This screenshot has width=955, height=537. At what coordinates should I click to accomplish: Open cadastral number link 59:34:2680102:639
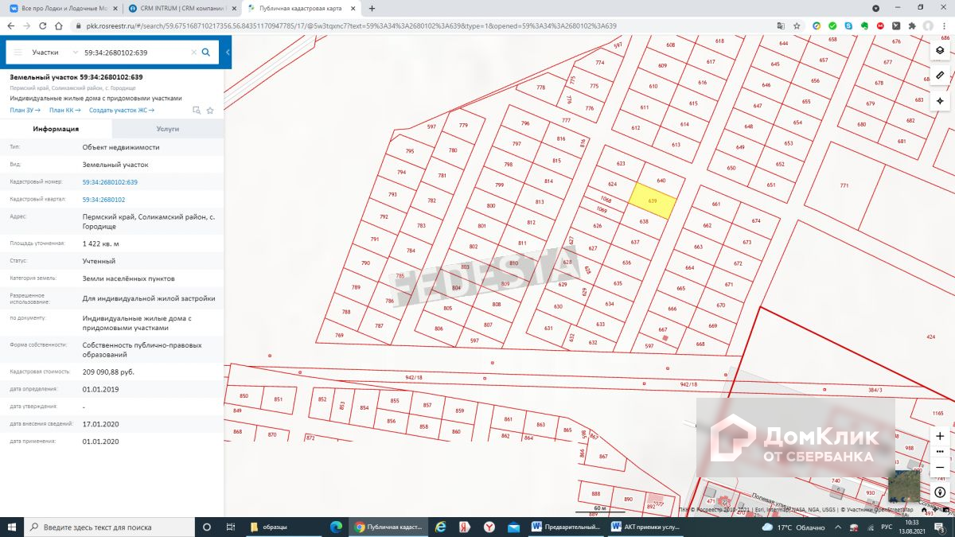(110, 182)
